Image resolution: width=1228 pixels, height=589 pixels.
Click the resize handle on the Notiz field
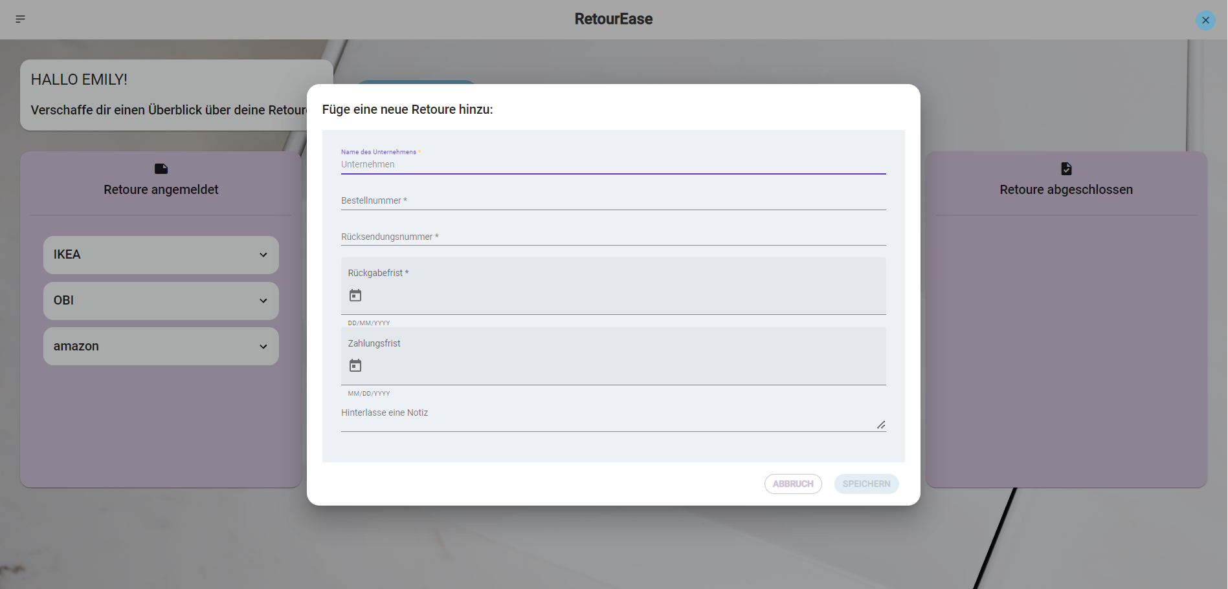[881, 425]
